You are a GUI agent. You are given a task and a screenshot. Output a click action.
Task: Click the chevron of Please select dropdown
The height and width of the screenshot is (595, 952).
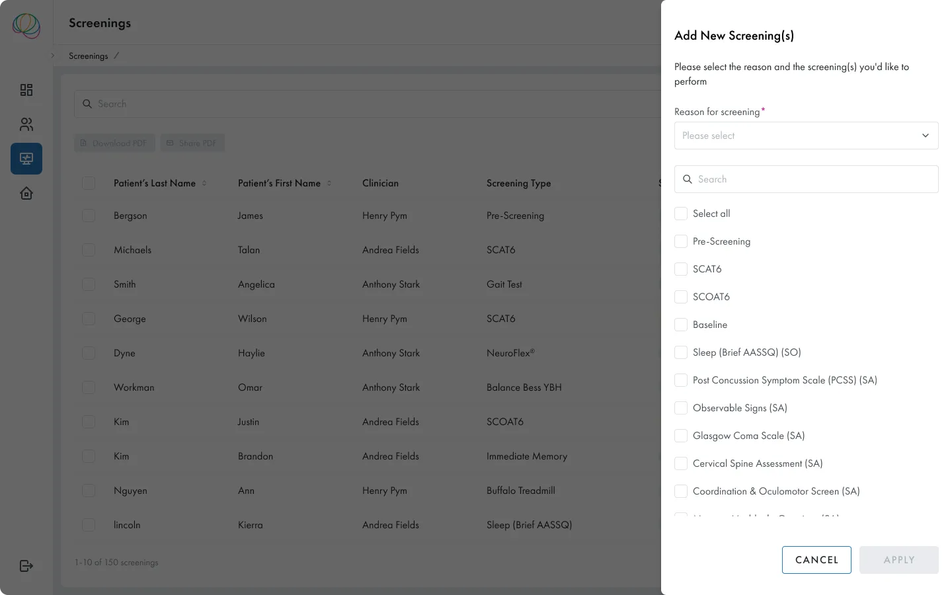(x=926, y=136)
